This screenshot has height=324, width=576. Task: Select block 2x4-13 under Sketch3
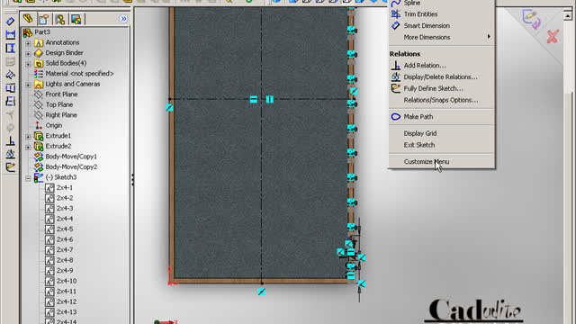[66, 312]
